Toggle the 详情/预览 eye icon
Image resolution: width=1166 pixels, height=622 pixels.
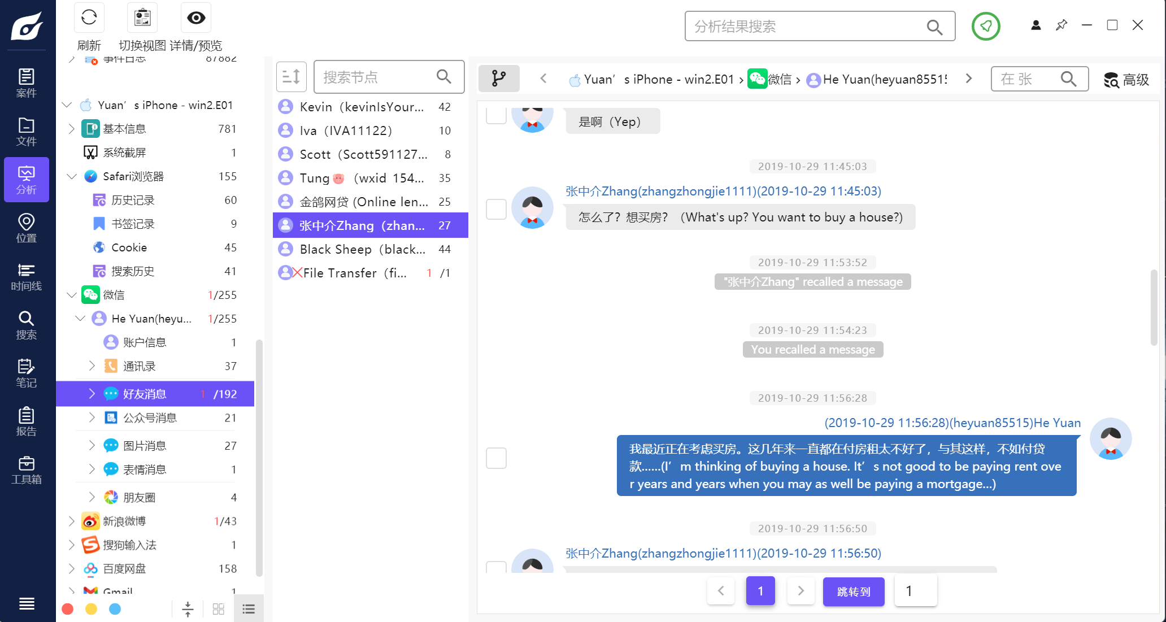pos(195,18)
